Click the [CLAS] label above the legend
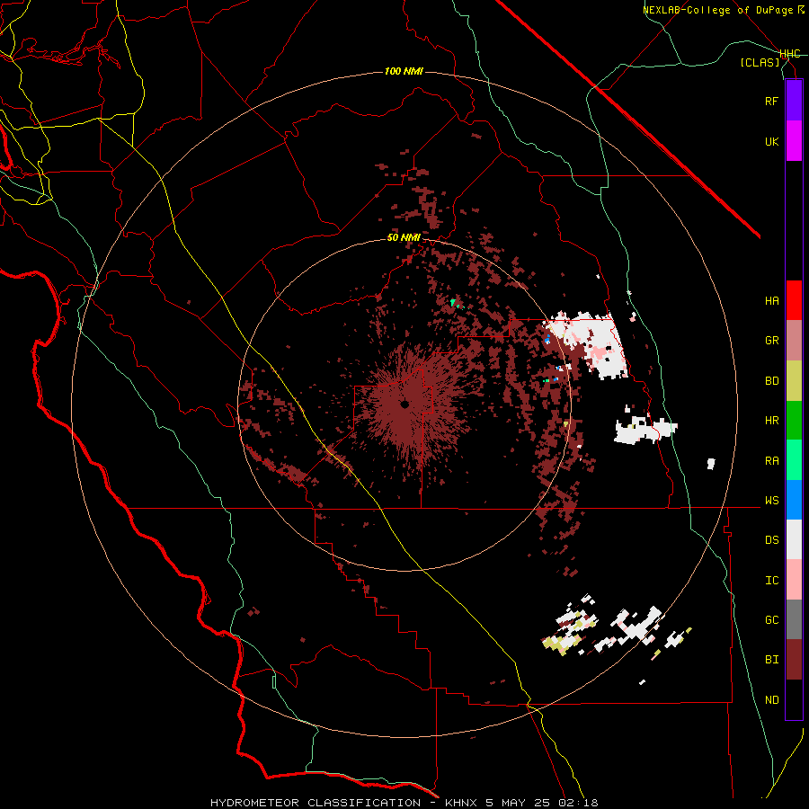809x809 pixels. coord(760,62)
